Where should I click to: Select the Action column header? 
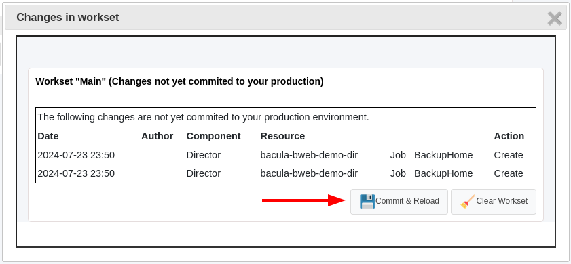pos(509,136)
